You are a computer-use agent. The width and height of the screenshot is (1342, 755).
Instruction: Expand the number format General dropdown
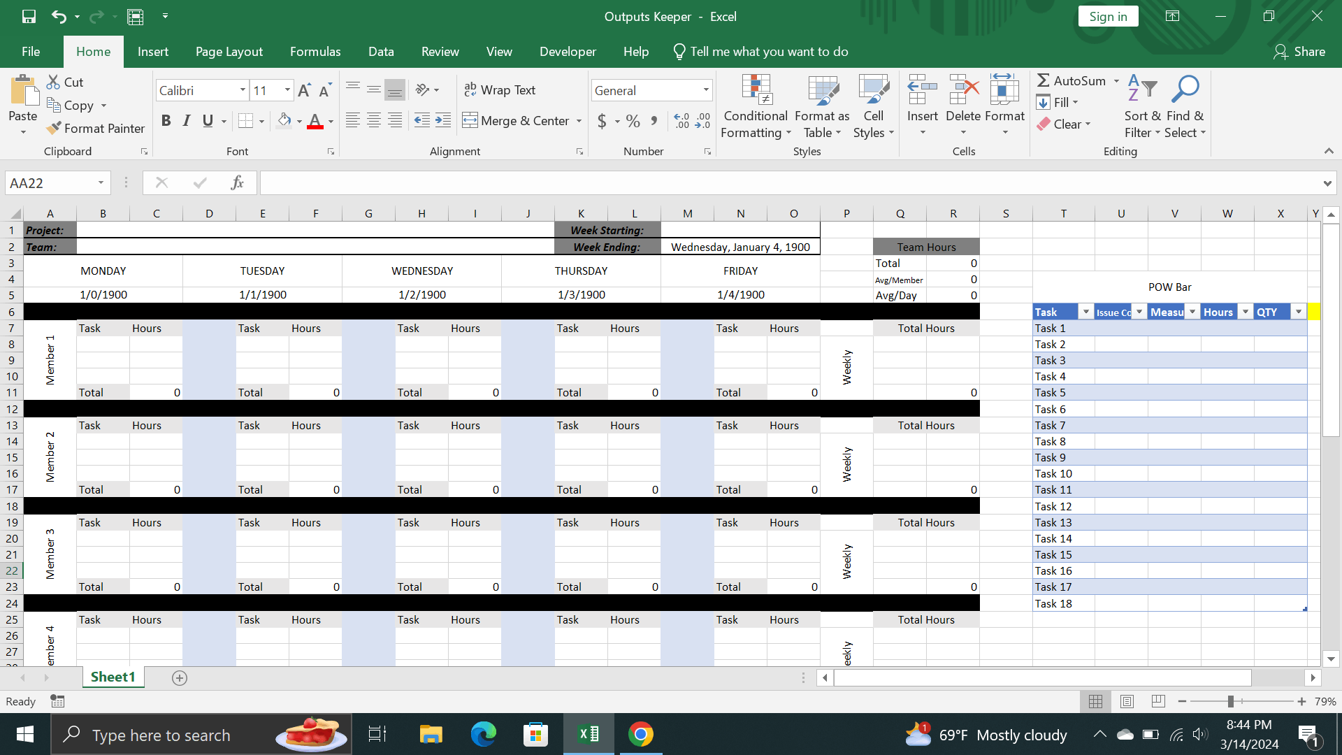(x=706, y=90)
